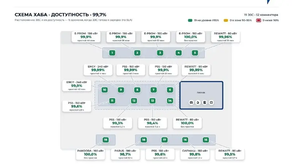The image size is (292, 167).
Task: Open PANDORA 160 кВт card
Action: click(x=90, y=154)
